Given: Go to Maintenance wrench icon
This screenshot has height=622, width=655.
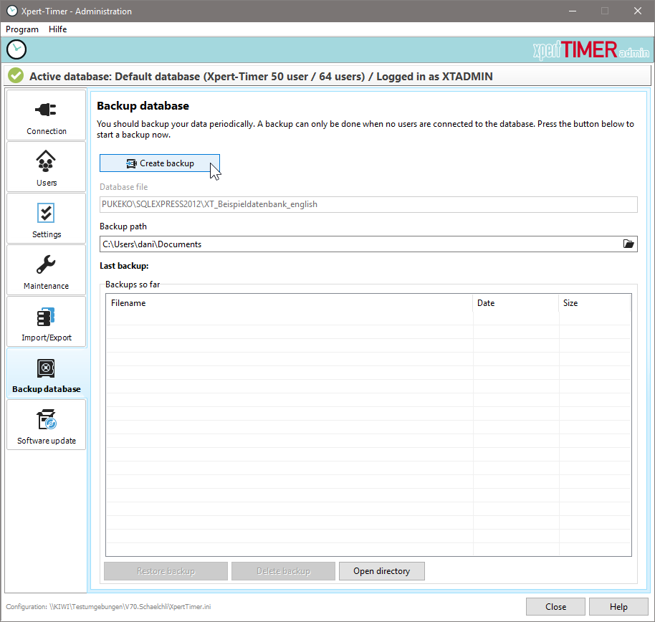Looking at the screenshot, I should [47, 265].
